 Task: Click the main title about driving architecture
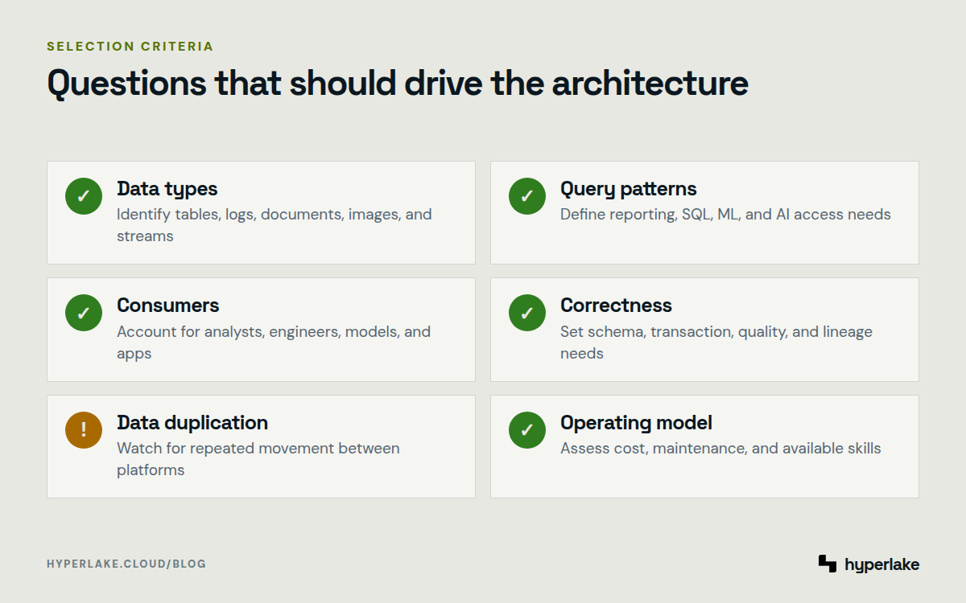point(398,83)
